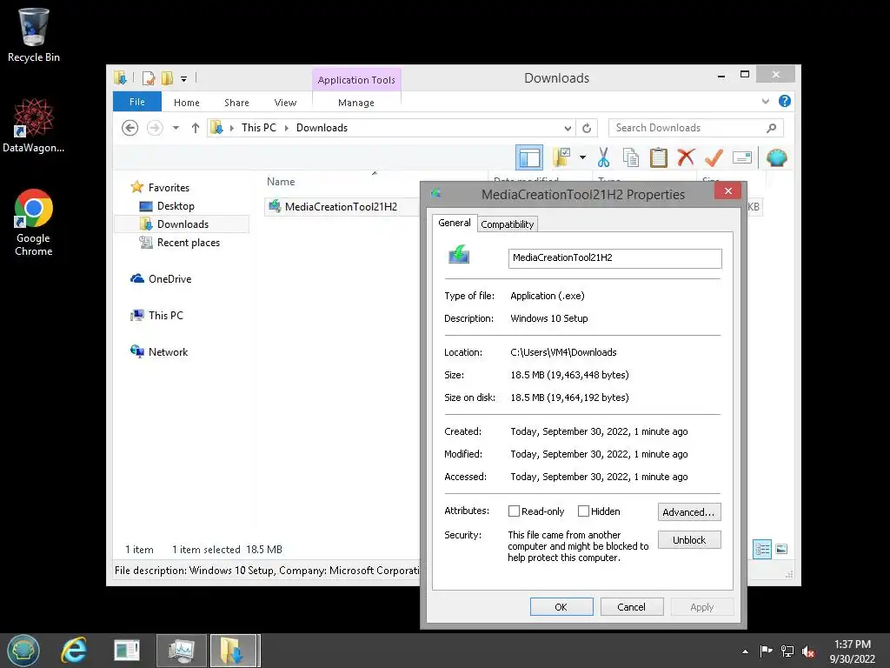
Task: Open the File ribbon tab
Action: (137, 102)
